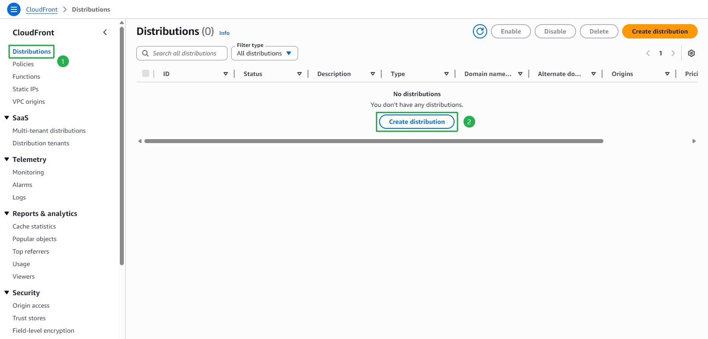Screen dimensions: 708x339
Task: Open the Info link beside Distributions
Action: click(x=224, y=33)
